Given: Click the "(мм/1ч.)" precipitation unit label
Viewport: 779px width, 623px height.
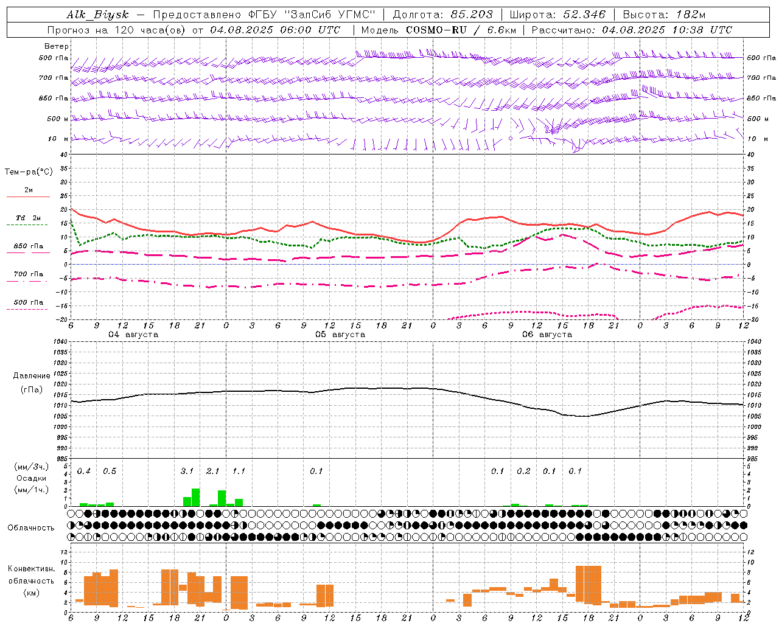Looking at the screenshot, I should [32, 490].
